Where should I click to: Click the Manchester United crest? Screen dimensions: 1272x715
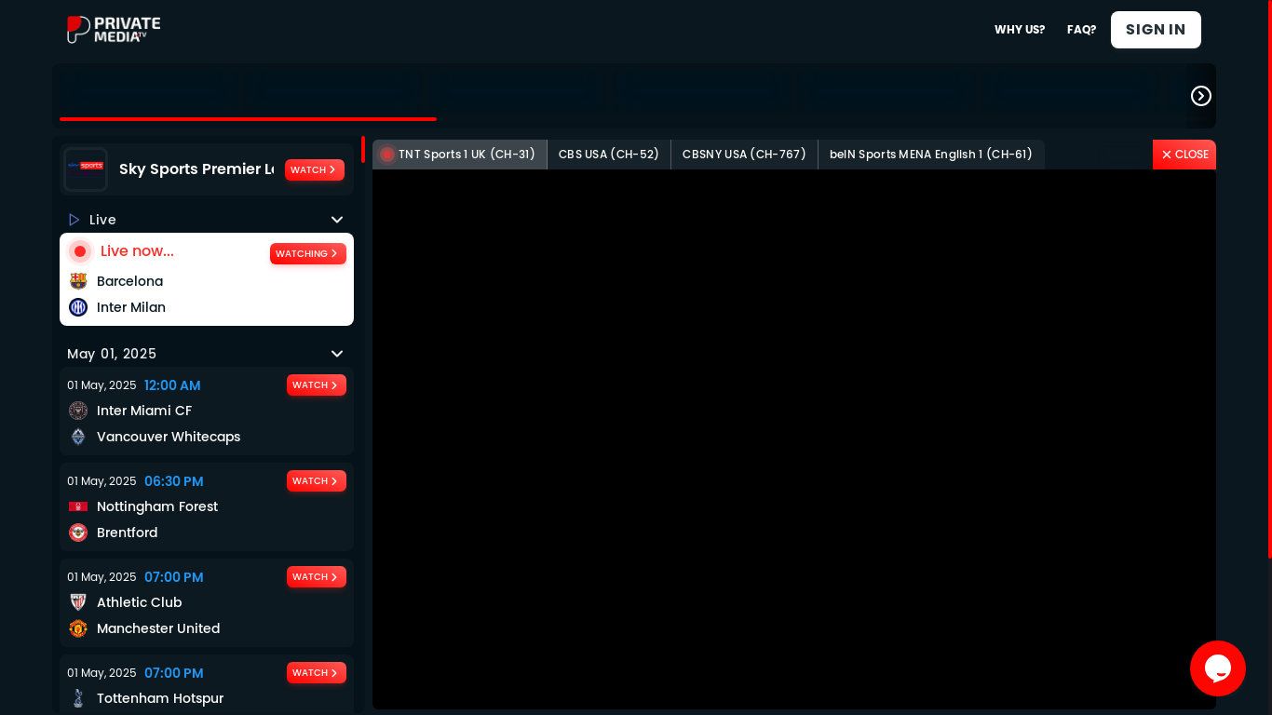pos(78,628)
